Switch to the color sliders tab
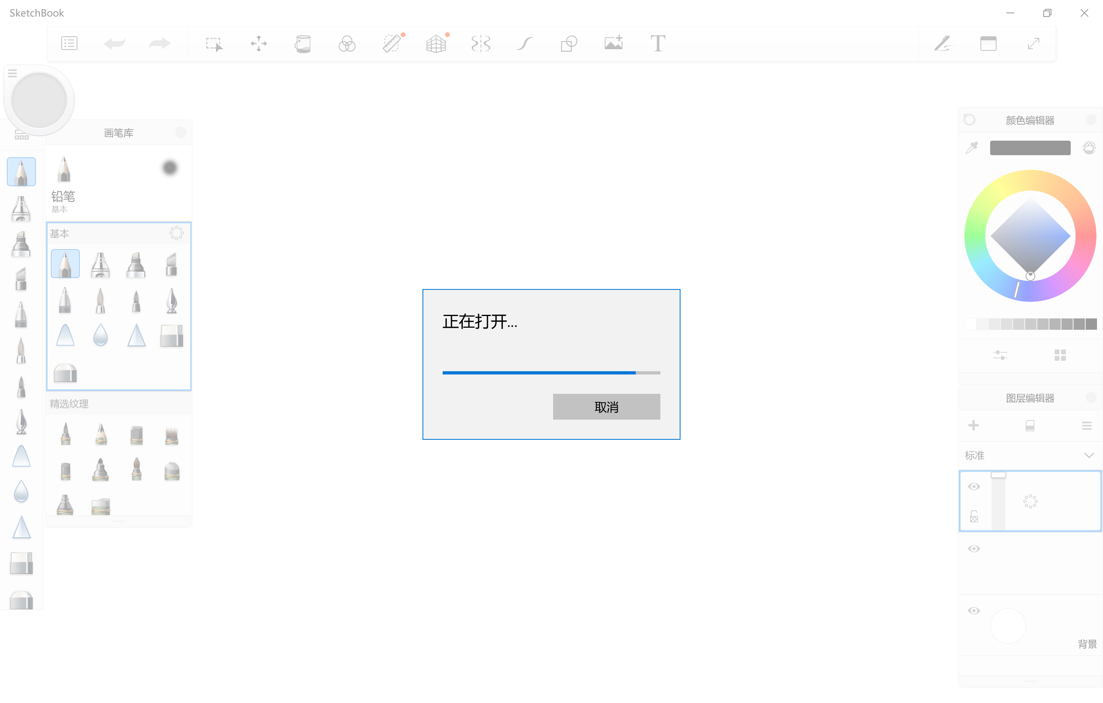The height and width of the screenshot is (703, 1103). click(1000, 355)
